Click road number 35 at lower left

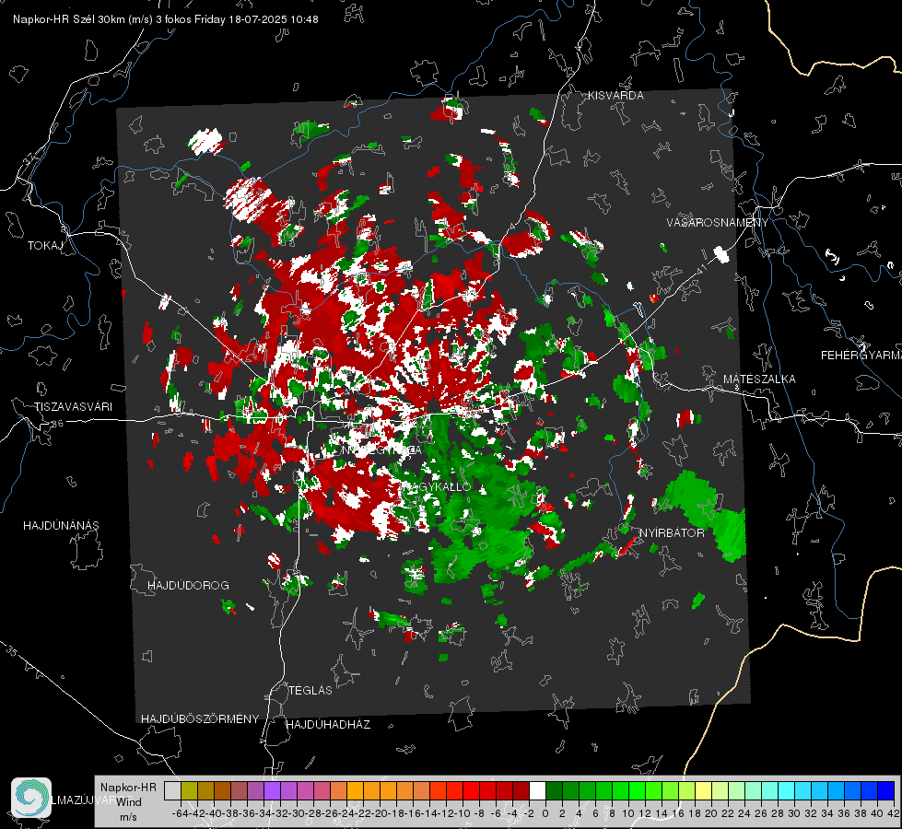[11, 651]
